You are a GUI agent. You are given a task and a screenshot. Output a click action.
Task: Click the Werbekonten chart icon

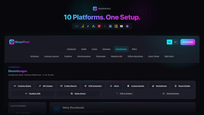(x=153, y=86)
